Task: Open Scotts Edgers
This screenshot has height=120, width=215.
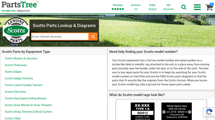Action: [x=13, y=72]
